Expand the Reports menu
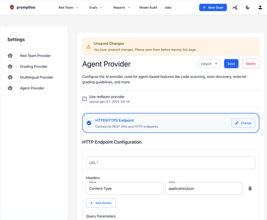 (122, 7)
